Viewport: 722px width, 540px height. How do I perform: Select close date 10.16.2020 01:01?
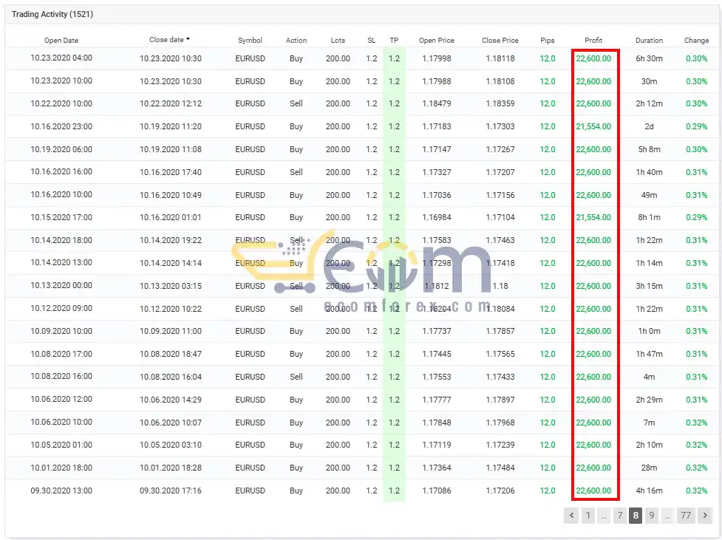click(x=171, y=217)
